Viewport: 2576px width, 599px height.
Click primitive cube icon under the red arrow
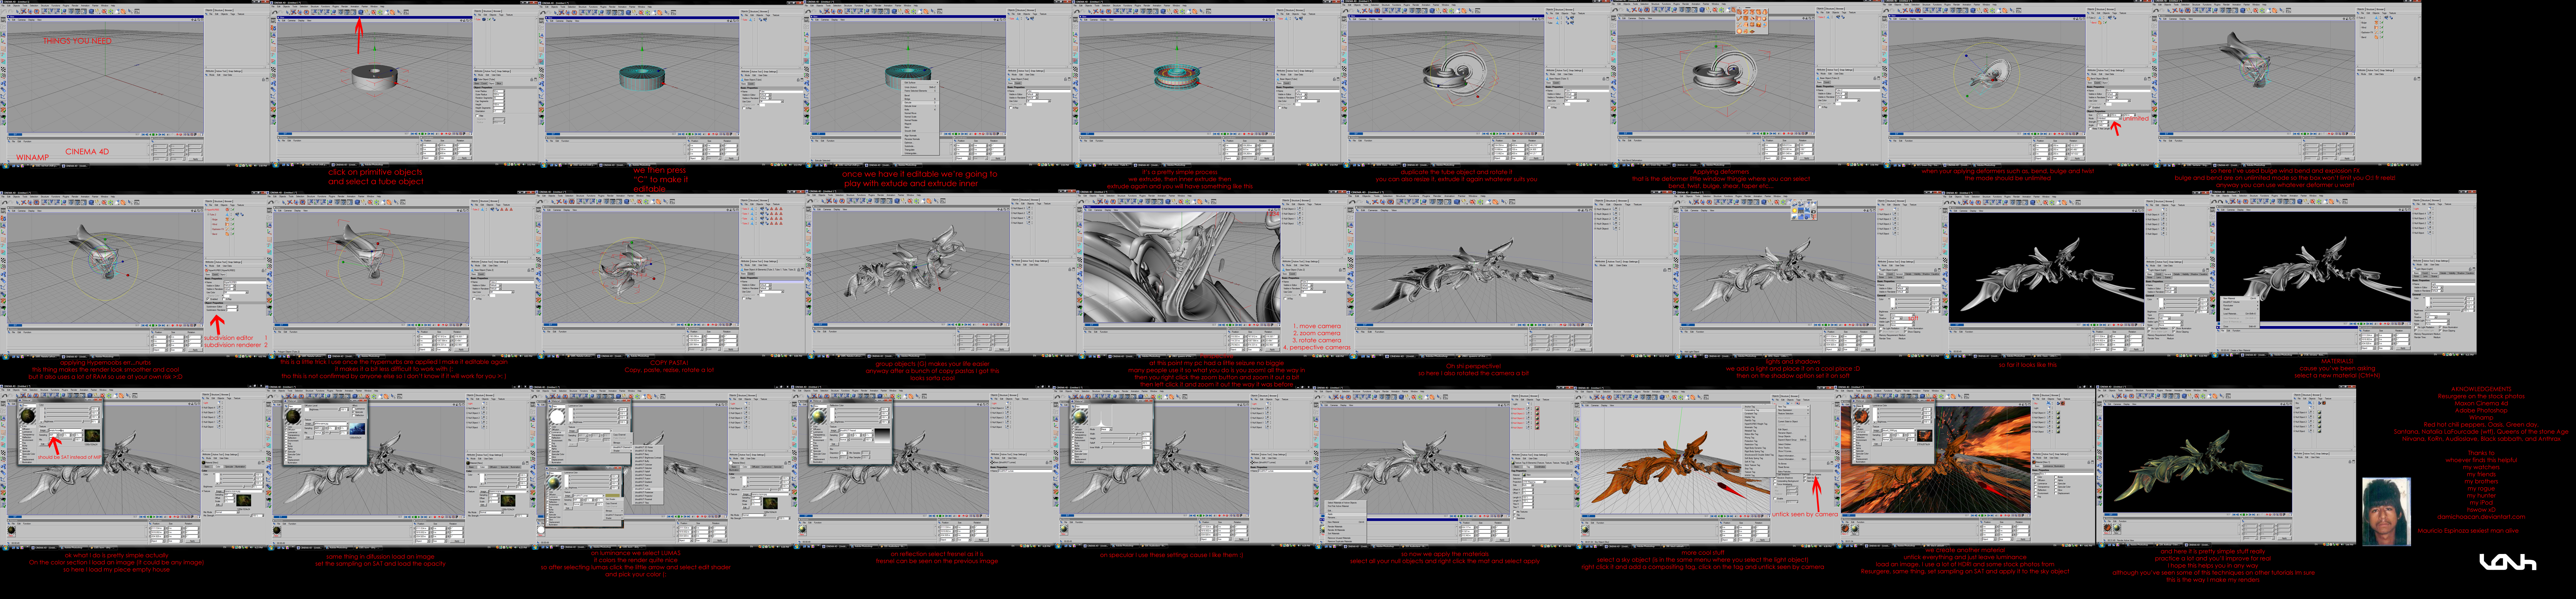click(361, 12)
